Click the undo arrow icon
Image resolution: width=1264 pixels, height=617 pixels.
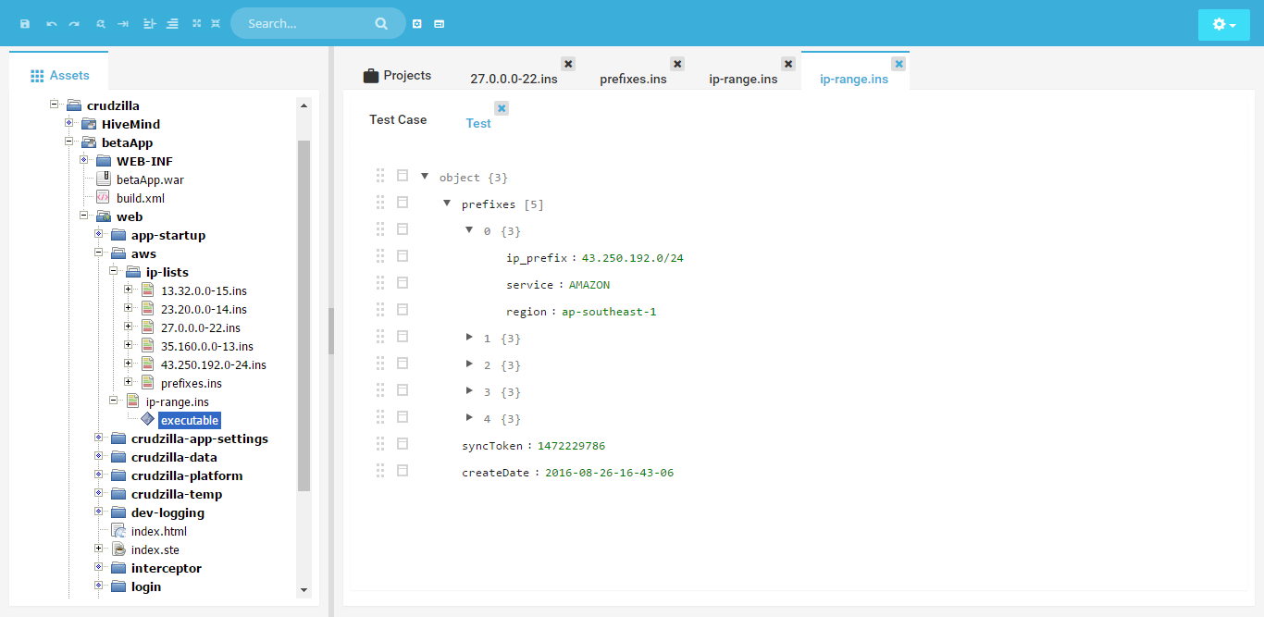(x=52, y=24)
